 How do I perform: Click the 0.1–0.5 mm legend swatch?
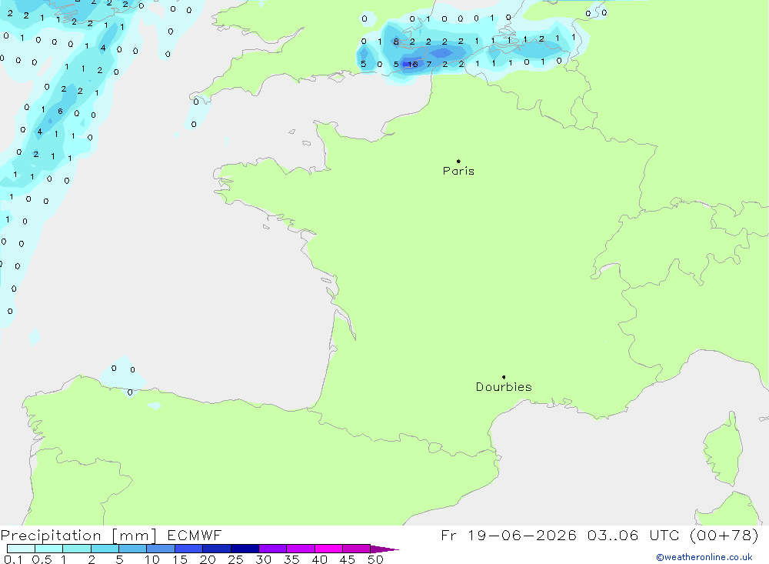click(x=21, y=549)
